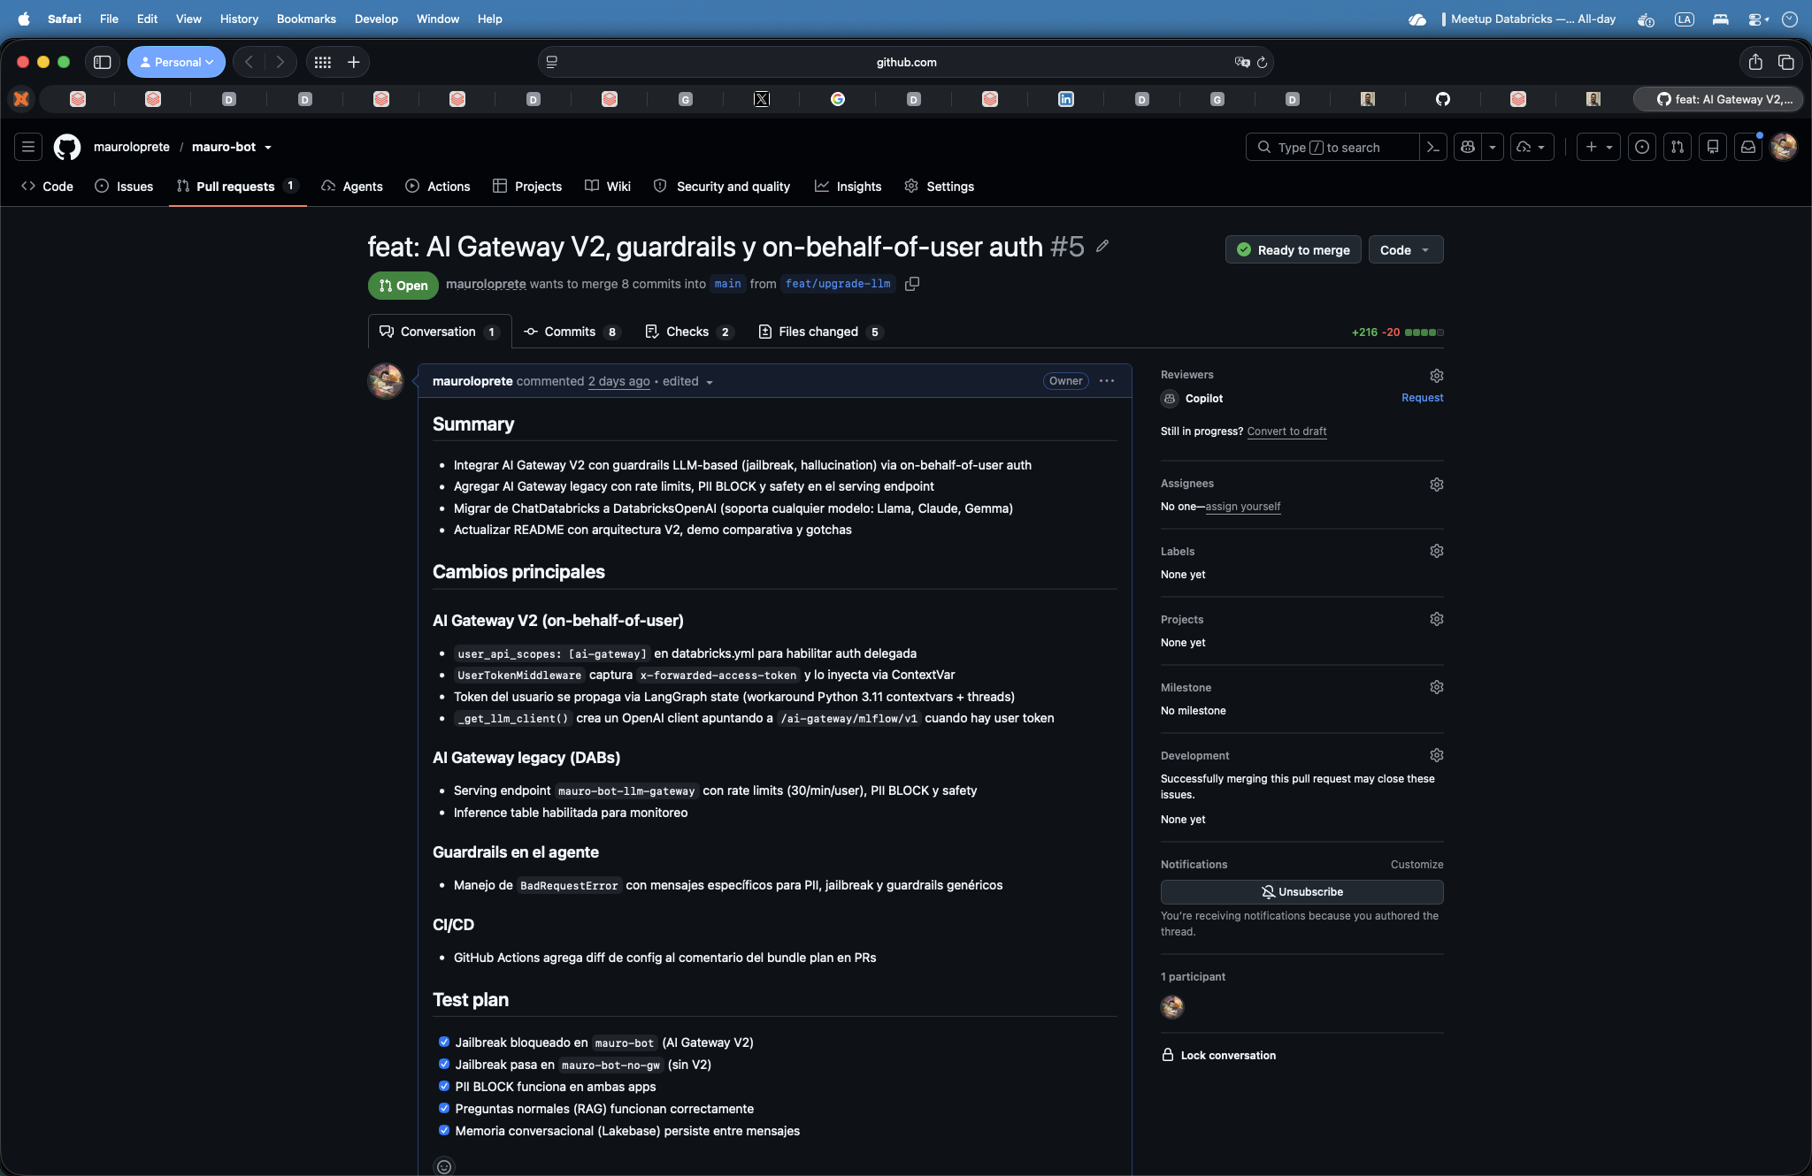Open the command palette icon
The width and height of the screenshot is (1812, 1176).
(1433, 148)
